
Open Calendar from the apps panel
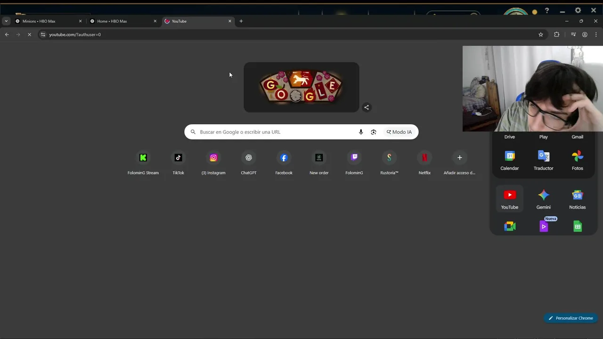click(x=510, y=161)
